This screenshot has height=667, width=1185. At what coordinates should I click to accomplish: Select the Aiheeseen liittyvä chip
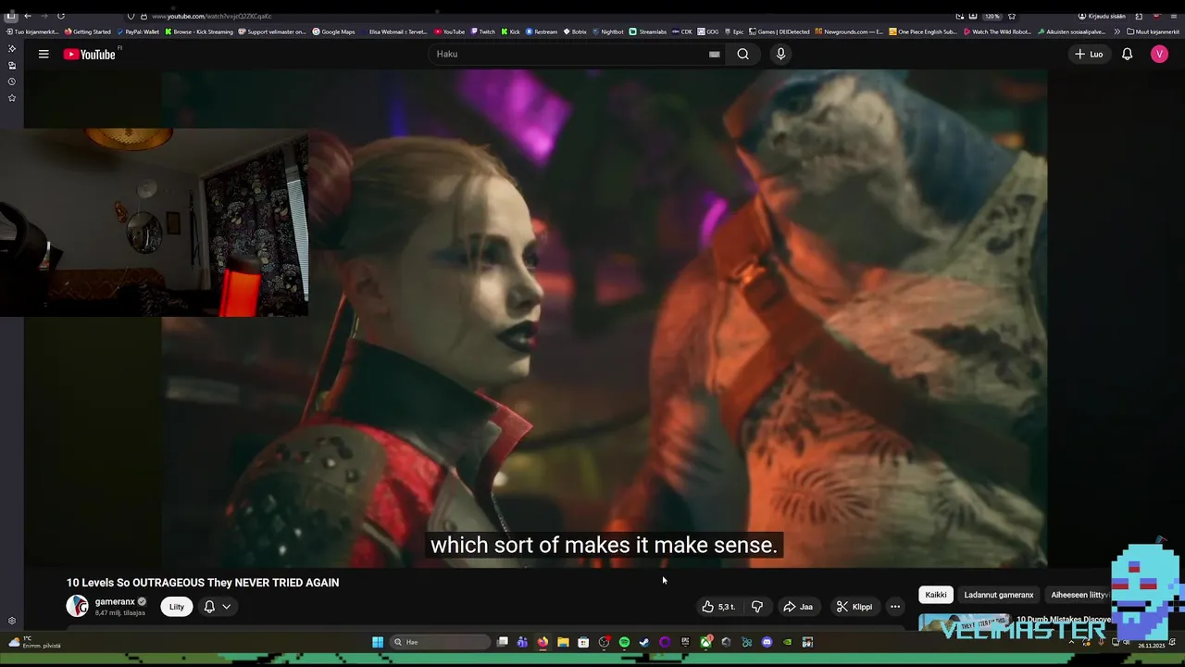pyautogui.click(x=1079, y=595)
